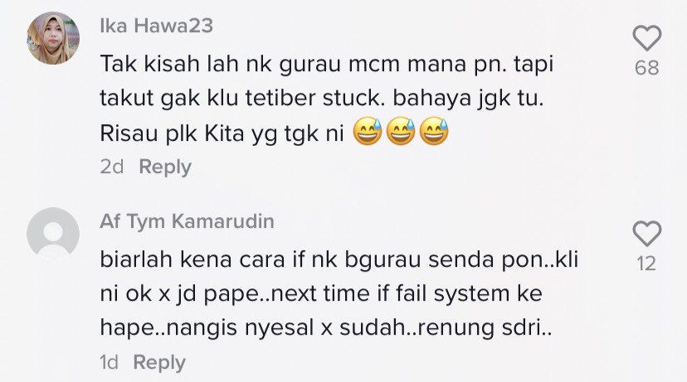Click the line 'takut gak klu tetiber stuck'
This screenshot has height=382, width=687.
pyautogui.click(x=322, y=99)
